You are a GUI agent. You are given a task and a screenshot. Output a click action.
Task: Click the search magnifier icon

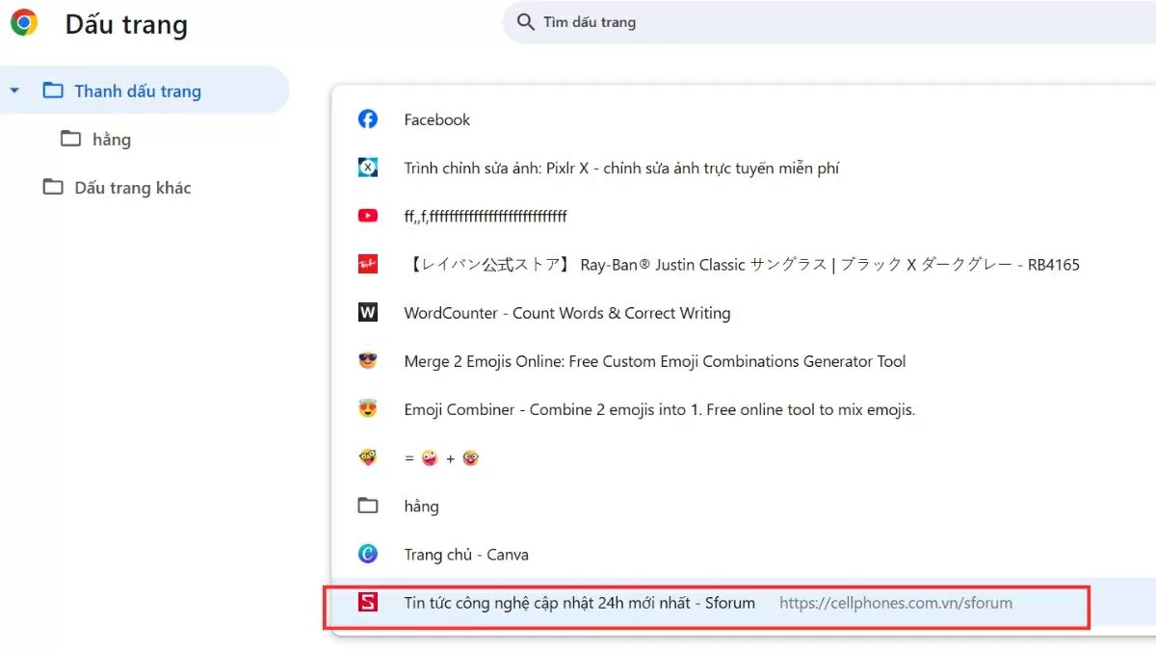(x=525, y=22)
